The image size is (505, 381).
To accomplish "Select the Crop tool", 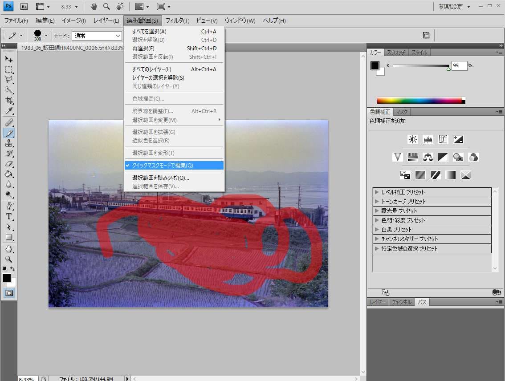I will point(8,100).
